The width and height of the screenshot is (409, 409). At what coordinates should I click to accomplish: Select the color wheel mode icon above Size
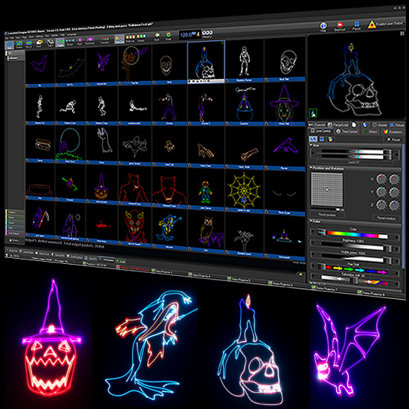click(x=330, y=139)
